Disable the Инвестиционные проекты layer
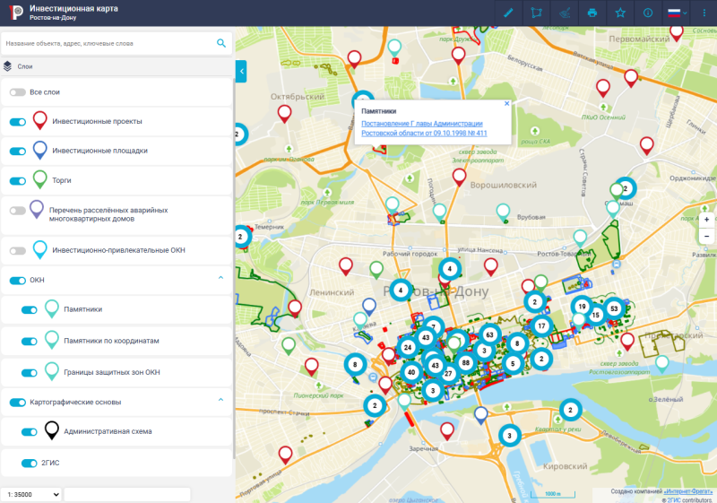Viewport: 717px width, 503px height. pyautogui.click(x=17, y=122)
